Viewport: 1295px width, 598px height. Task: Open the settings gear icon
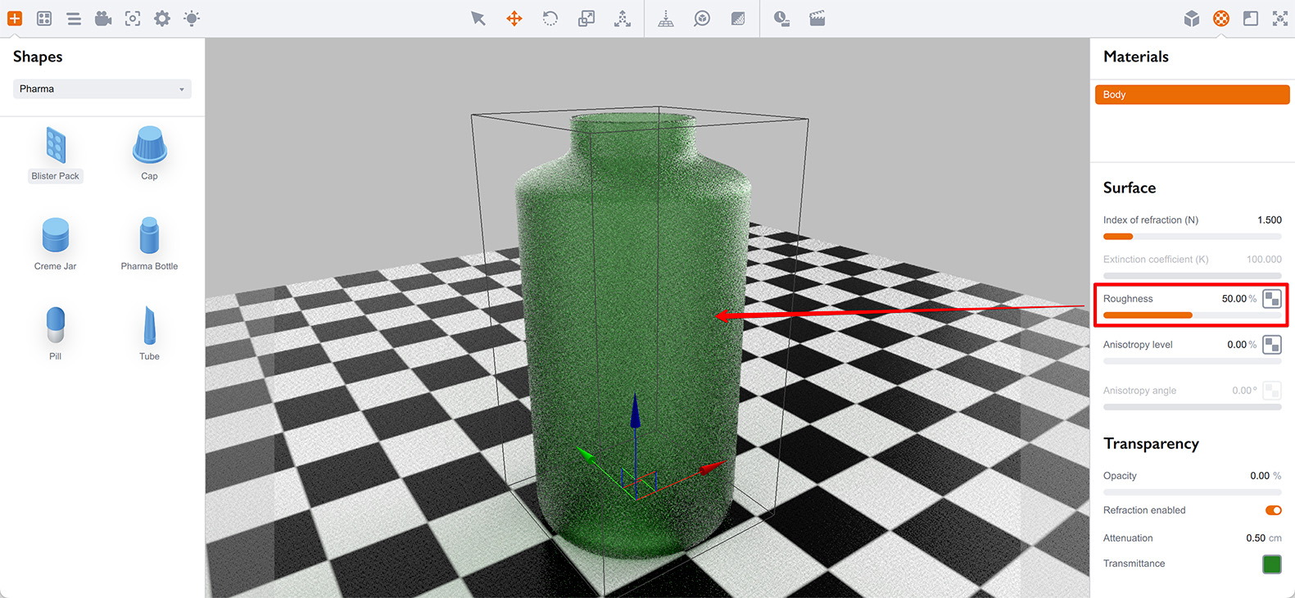point(162,18)
